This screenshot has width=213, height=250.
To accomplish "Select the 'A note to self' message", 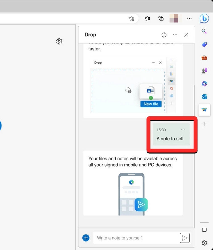I will point(170,139).
